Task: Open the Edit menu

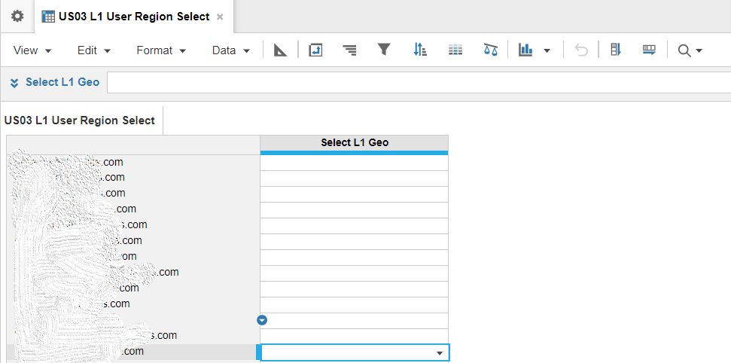Action: tap(93, 50)
